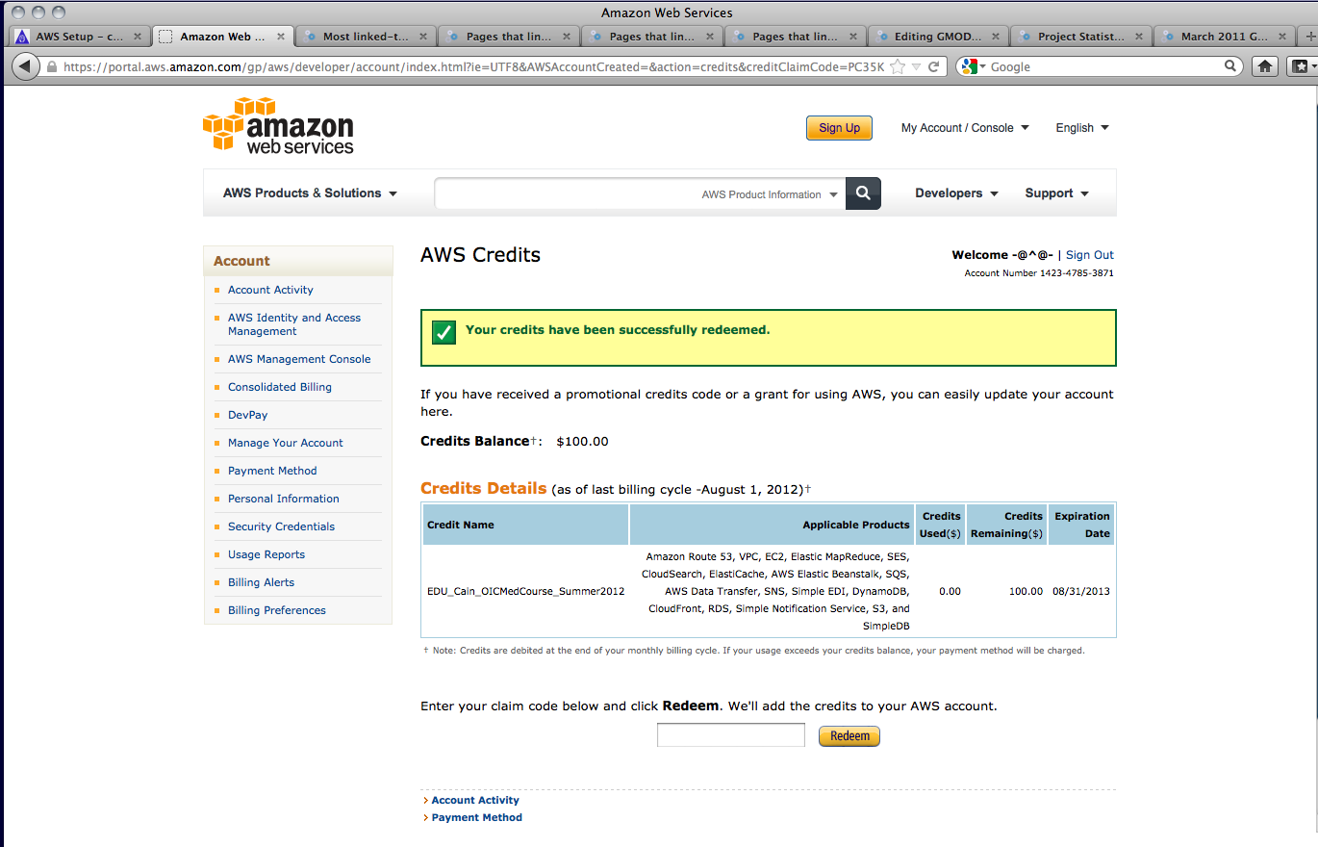Open Consolidated Billing link
1318x847 pixels.
[280, 387]
